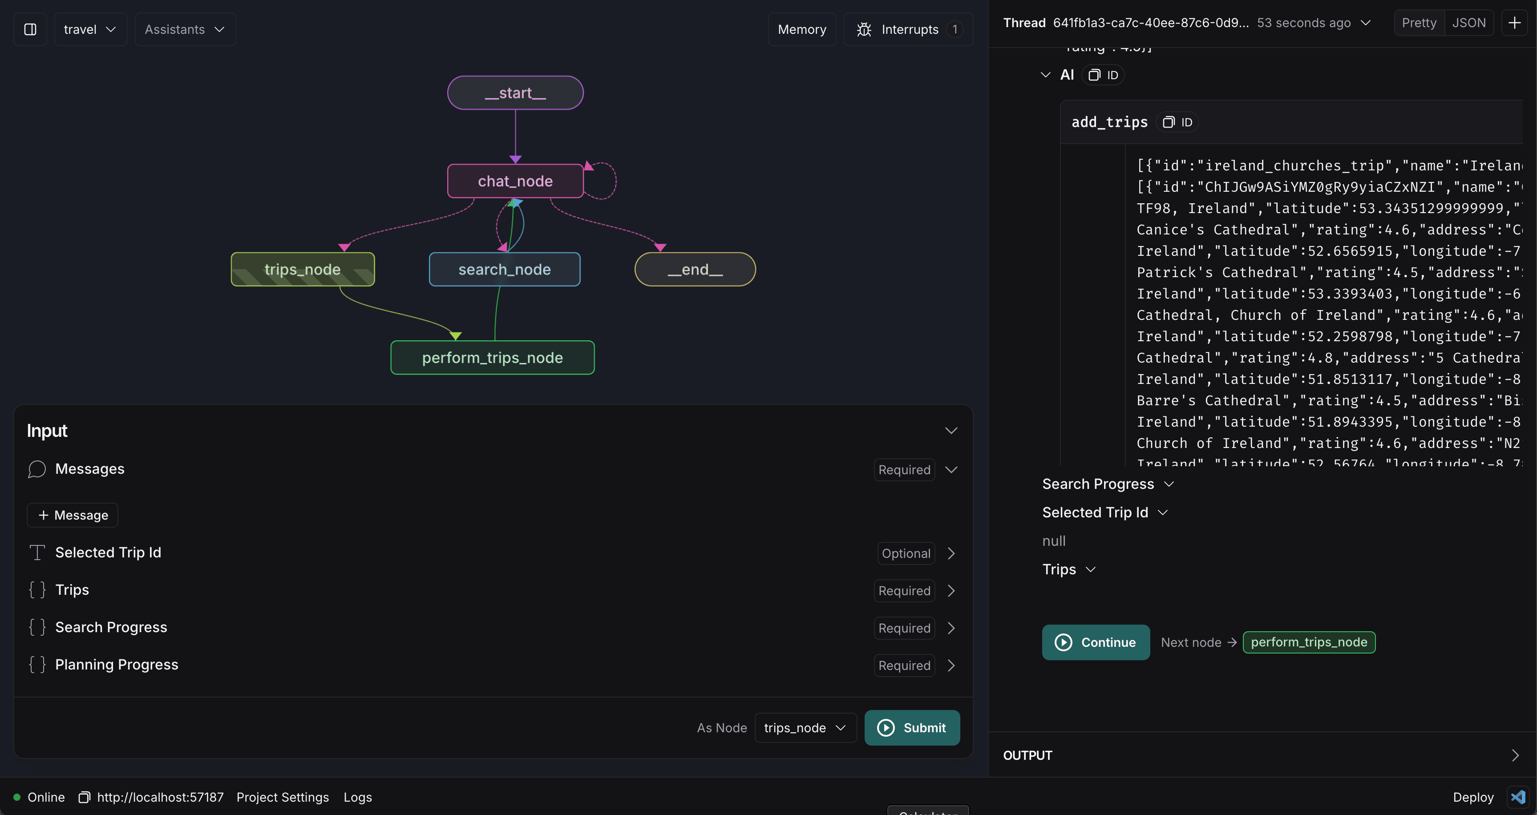Click Continue to resume the interrupt

[1096, 642]
